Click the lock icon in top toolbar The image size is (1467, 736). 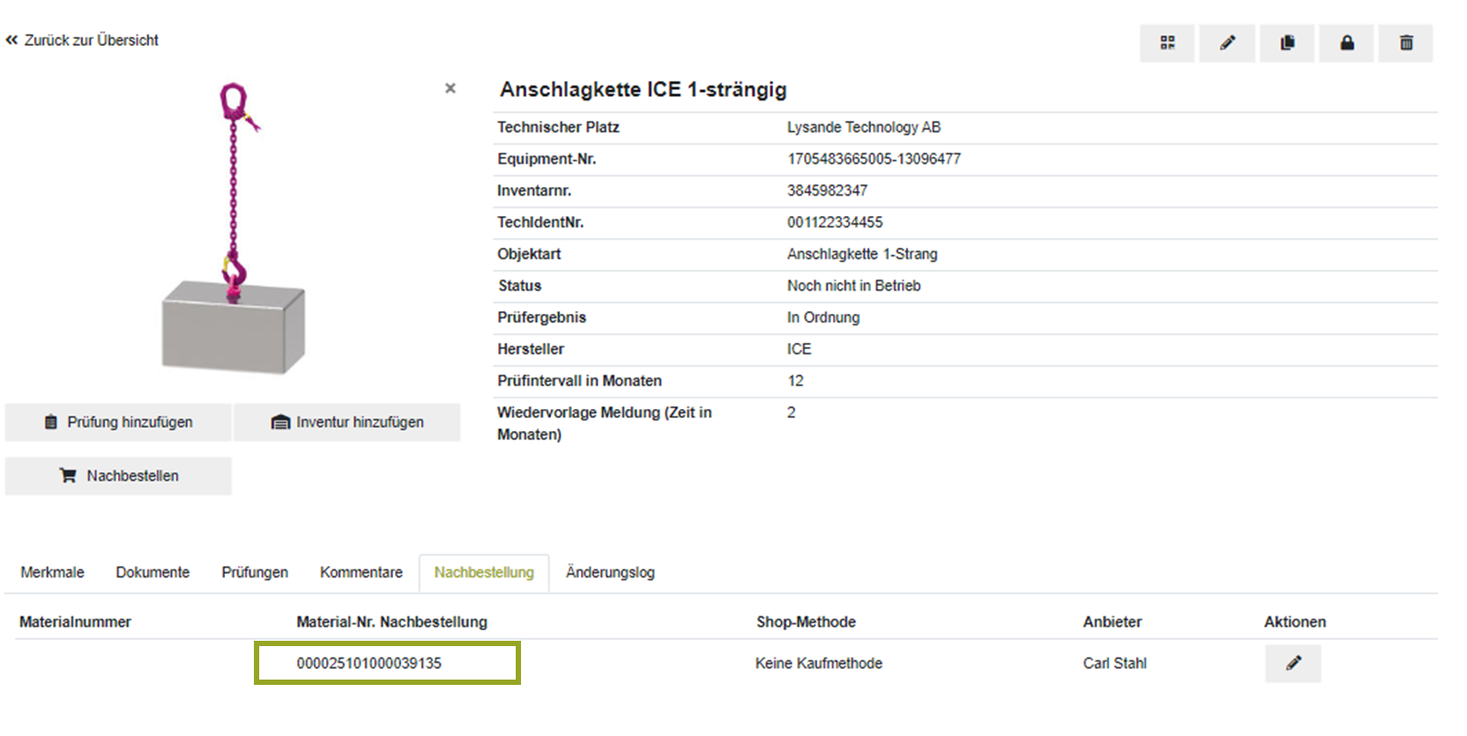click(x=1347, y=43)
